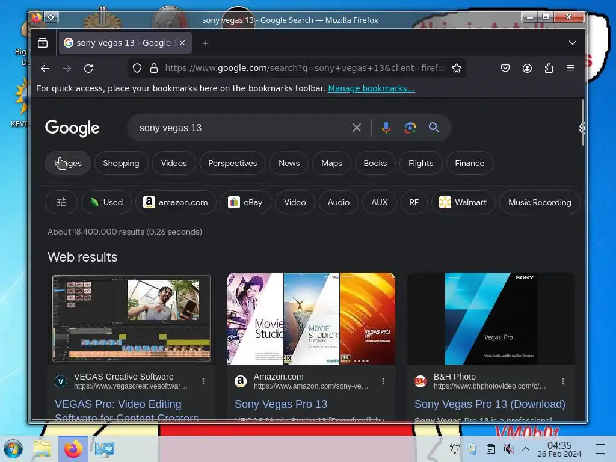The height and width of the screenshot is (462, 616).
Task: Click the tracking protection shield icon
Action: point(137,69)
